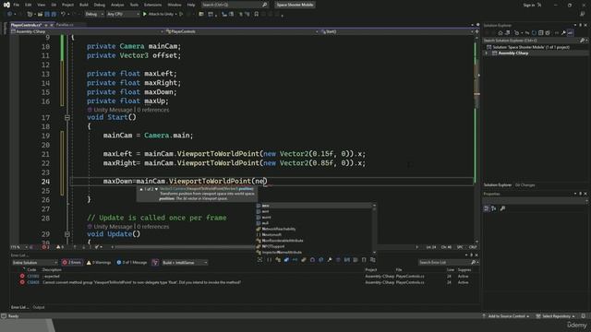
Task: Click the Undo toolbar icon
Action: [64, 15]
